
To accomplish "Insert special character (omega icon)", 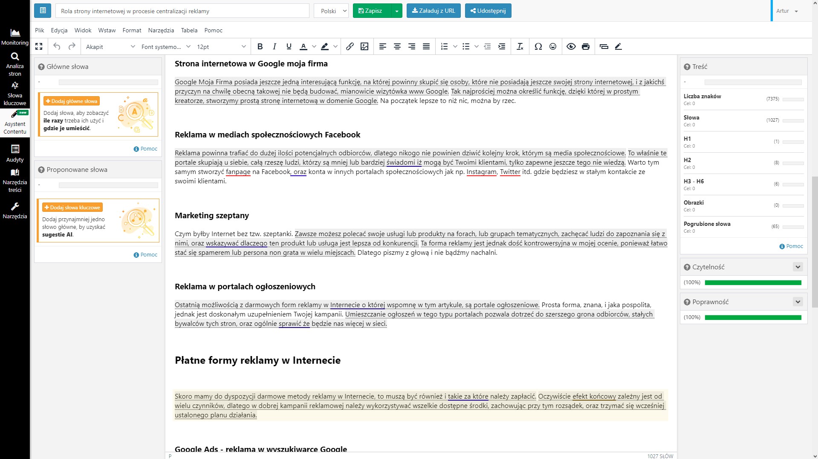I will (538, 46).
